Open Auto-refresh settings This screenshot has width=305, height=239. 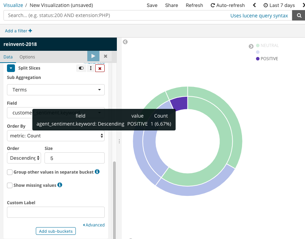[x=228, y=5]
